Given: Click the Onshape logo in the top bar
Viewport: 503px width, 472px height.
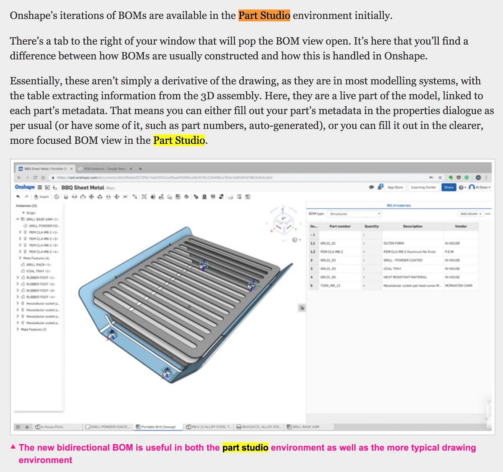Looking at the screenshot, I should (x=24, y=187).
